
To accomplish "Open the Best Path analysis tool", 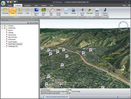I will (51, 12).
